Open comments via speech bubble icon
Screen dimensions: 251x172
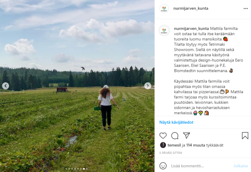click(175, 136)
